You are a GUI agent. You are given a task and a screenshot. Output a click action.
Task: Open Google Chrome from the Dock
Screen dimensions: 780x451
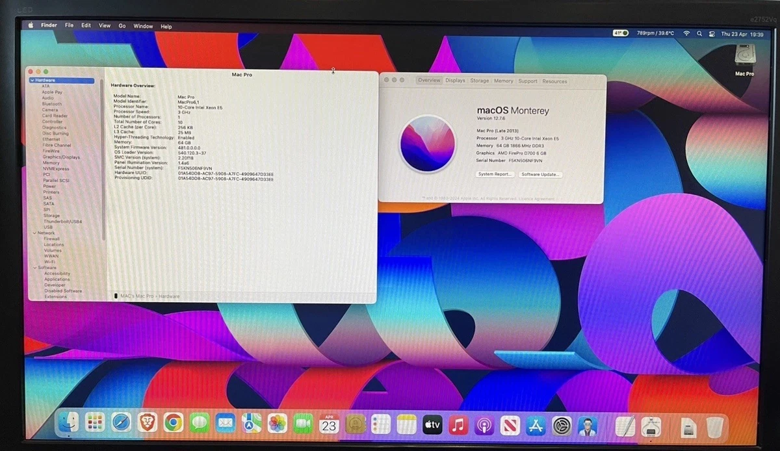click(x=173, y=424)
